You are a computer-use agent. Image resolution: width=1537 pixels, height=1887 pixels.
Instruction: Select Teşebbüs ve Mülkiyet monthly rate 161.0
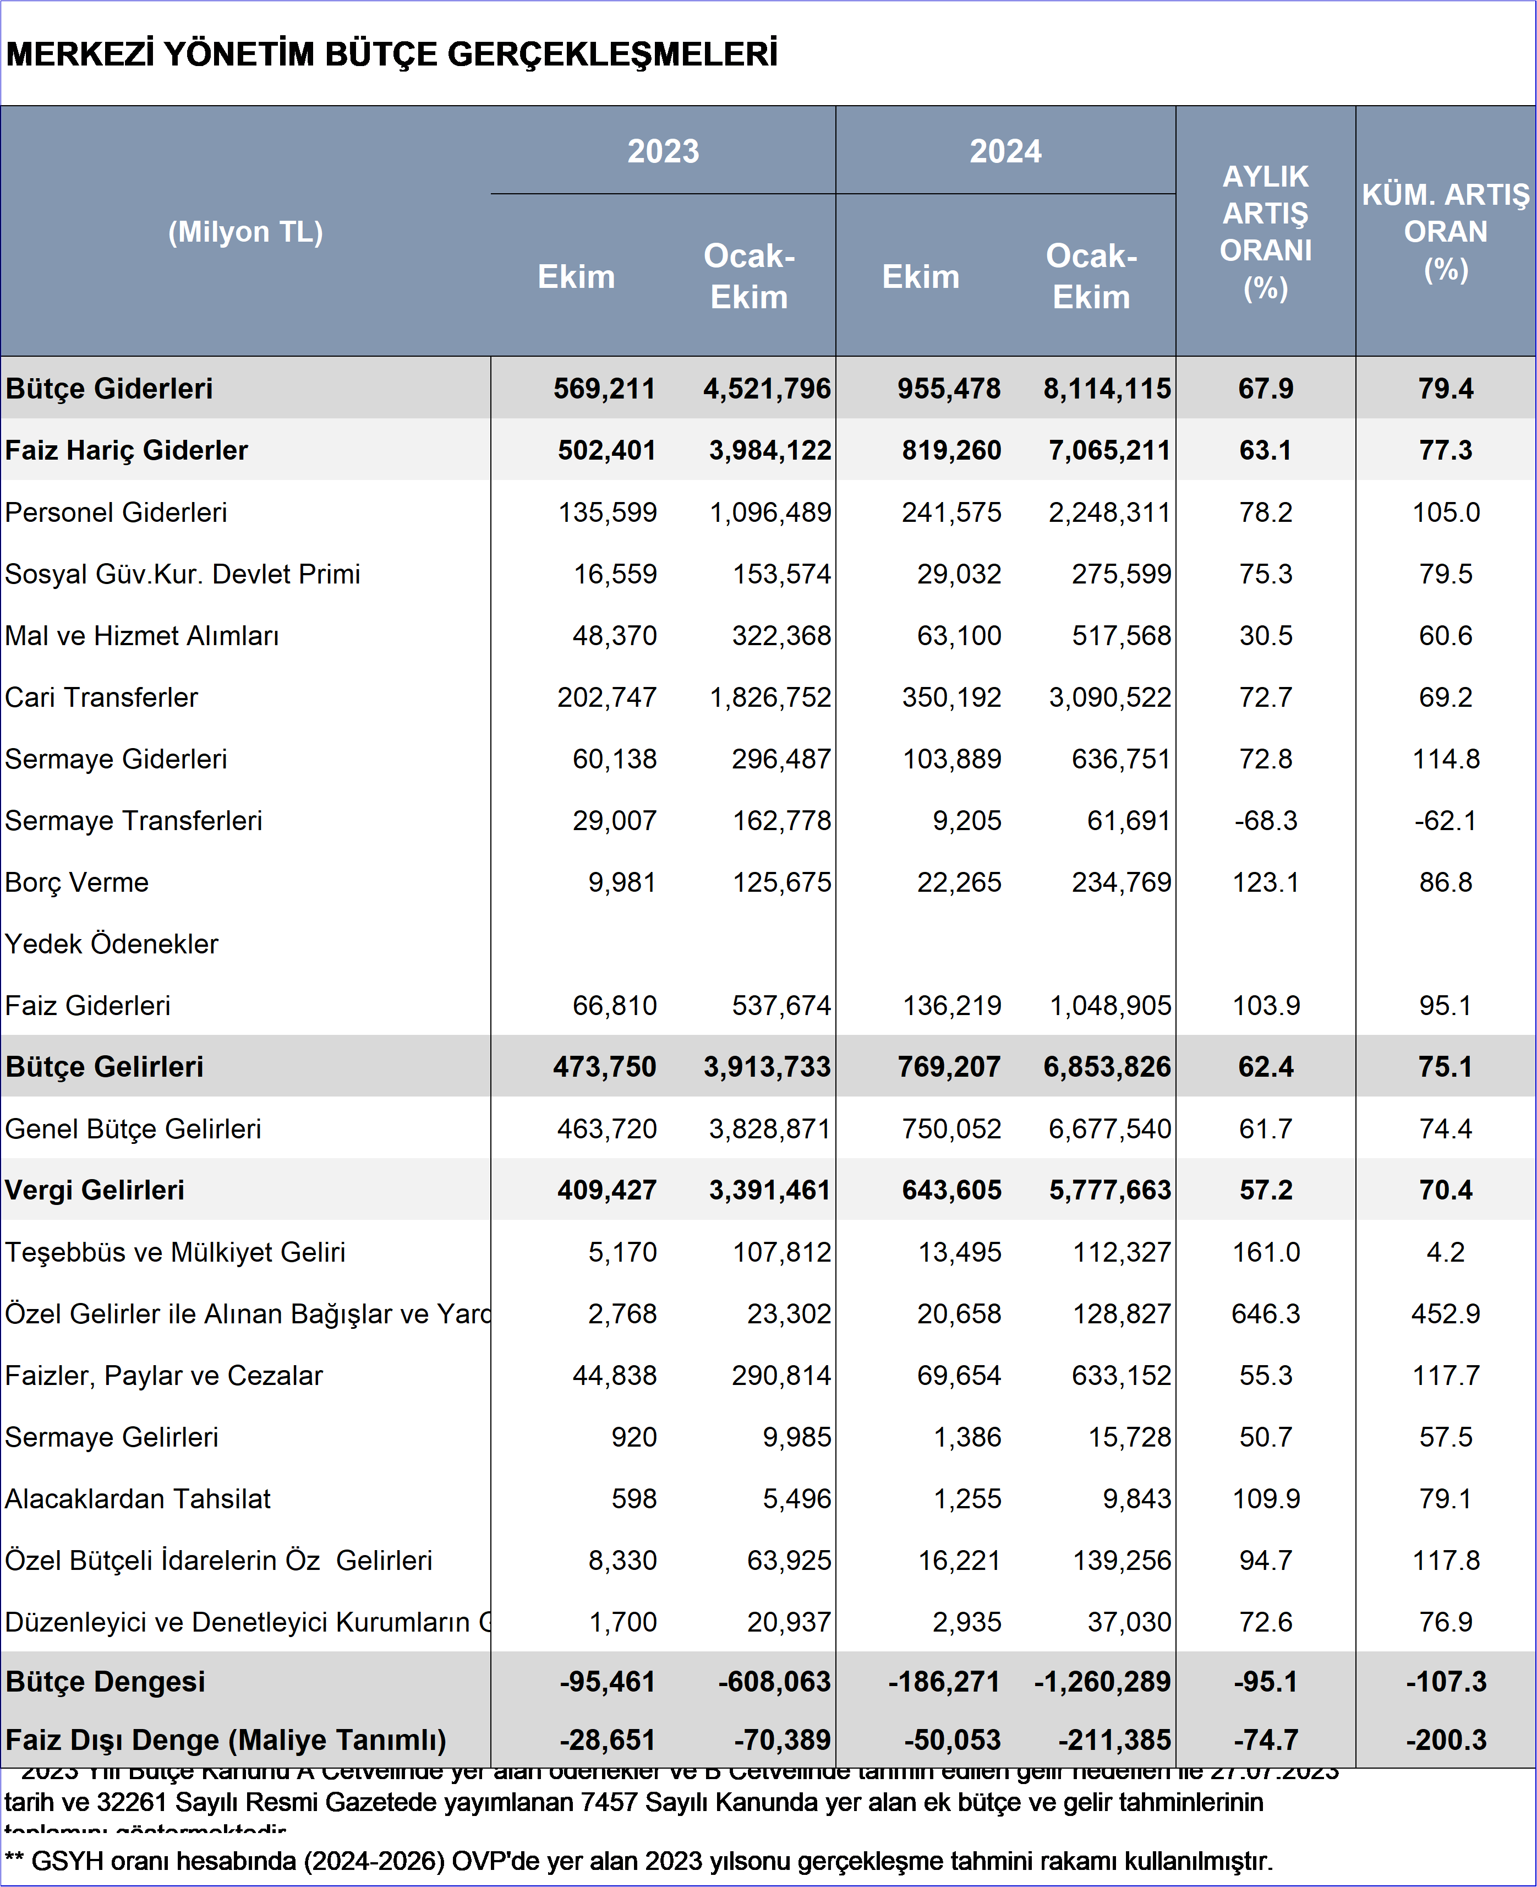click(x=1265, y=1251)
